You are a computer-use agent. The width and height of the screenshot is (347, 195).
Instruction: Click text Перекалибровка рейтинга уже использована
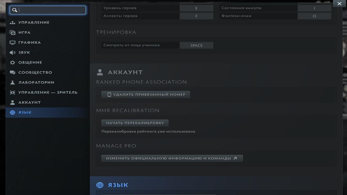(x=148, y=131)
